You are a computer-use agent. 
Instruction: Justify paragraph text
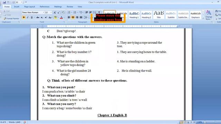coord(81,18)
